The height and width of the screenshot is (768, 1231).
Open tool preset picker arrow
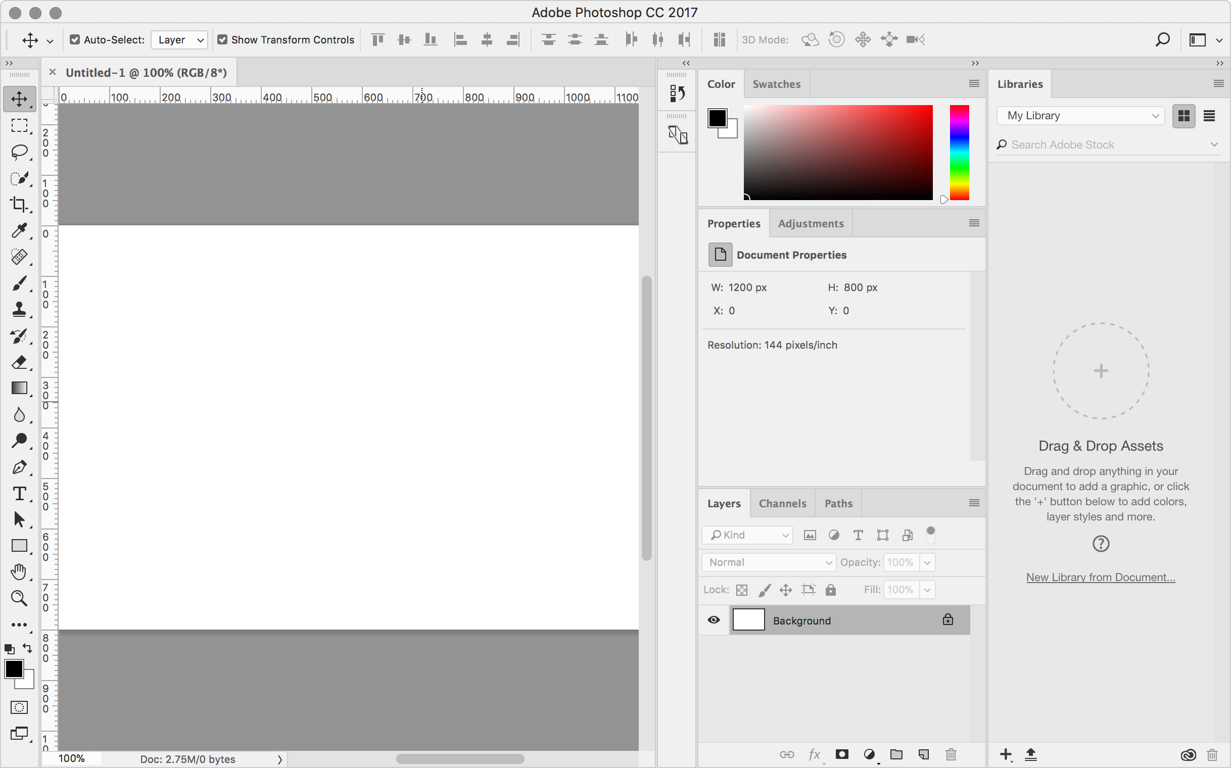[50, 40]
